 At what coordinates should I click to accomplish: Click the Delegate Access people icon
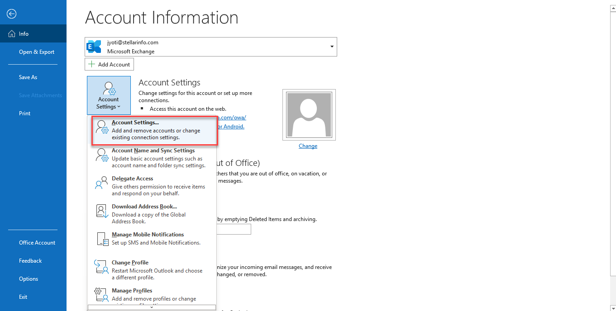tap(101, 184)
